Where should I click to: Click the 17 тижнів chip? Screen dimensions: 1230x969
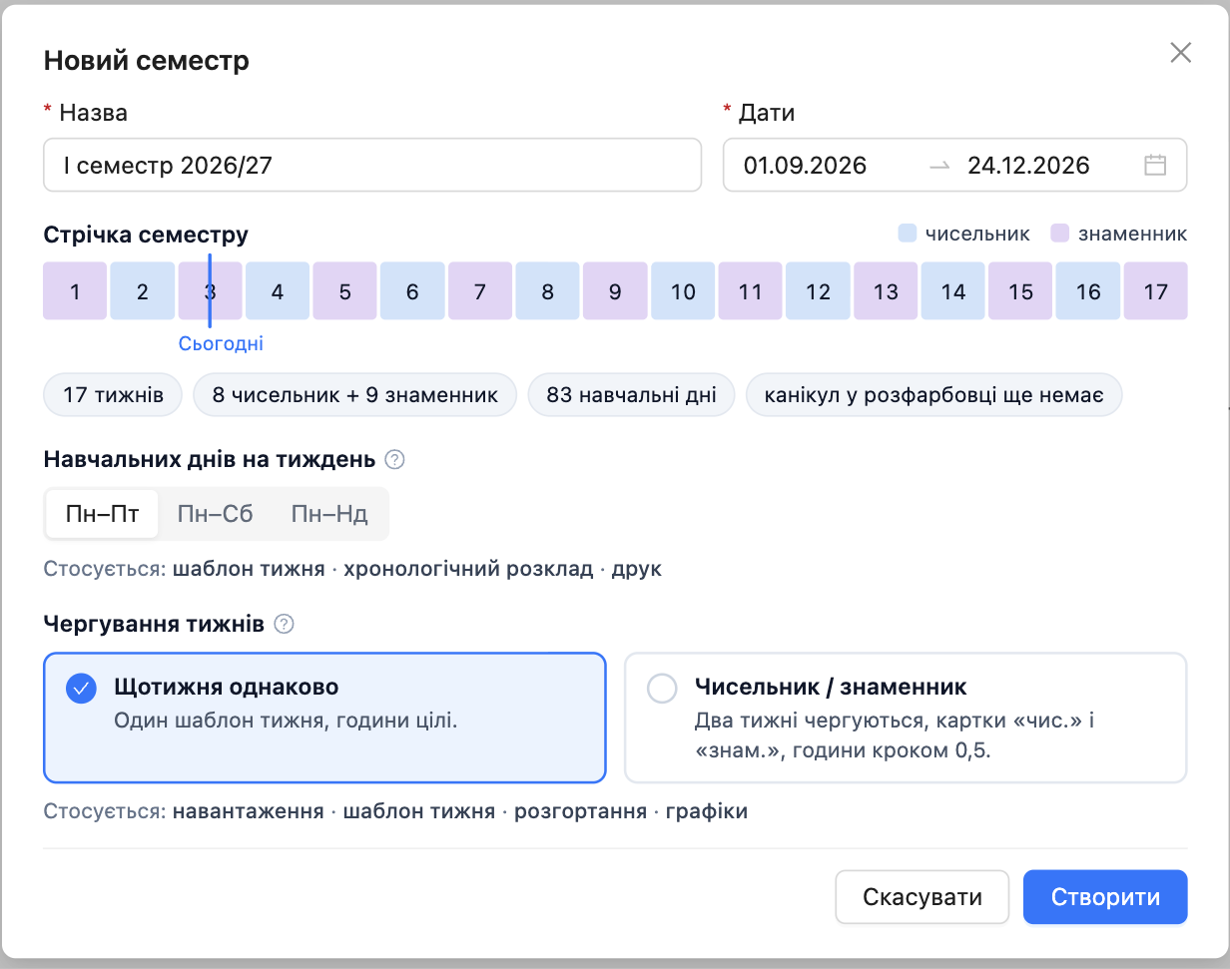click(113, 395)
